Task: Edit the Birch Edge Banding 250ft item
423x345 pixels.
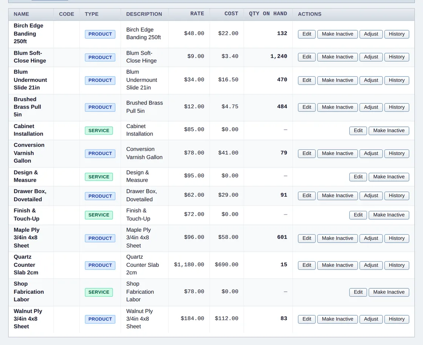Action: click(x=307, y=34)
